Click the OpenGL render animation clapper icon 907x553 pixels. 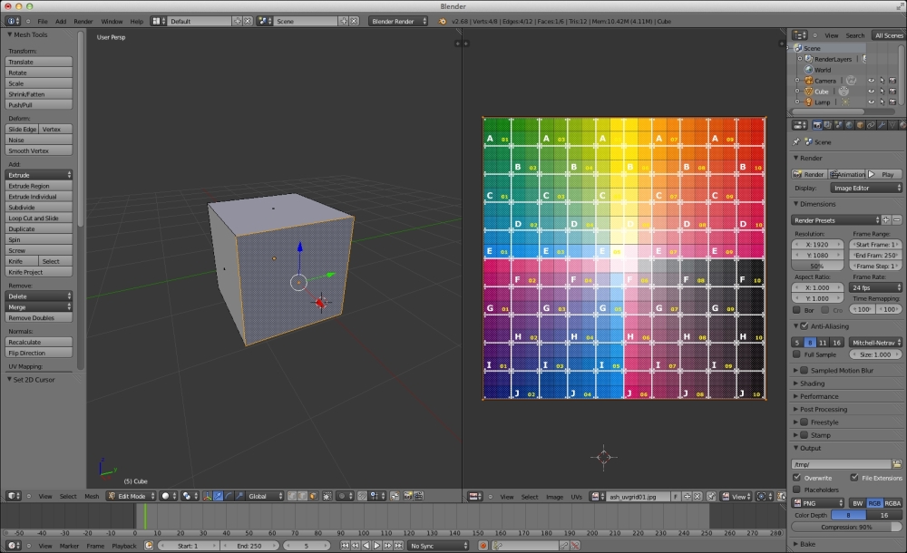(x=418, y=496)
